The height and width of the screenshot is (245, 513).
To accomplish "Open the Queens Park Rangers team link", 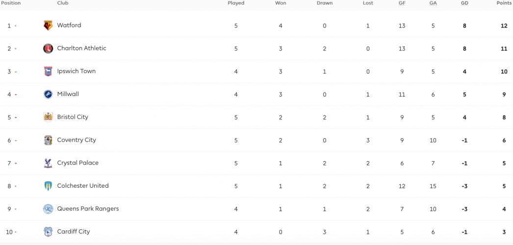I will [x=88, y=208].
